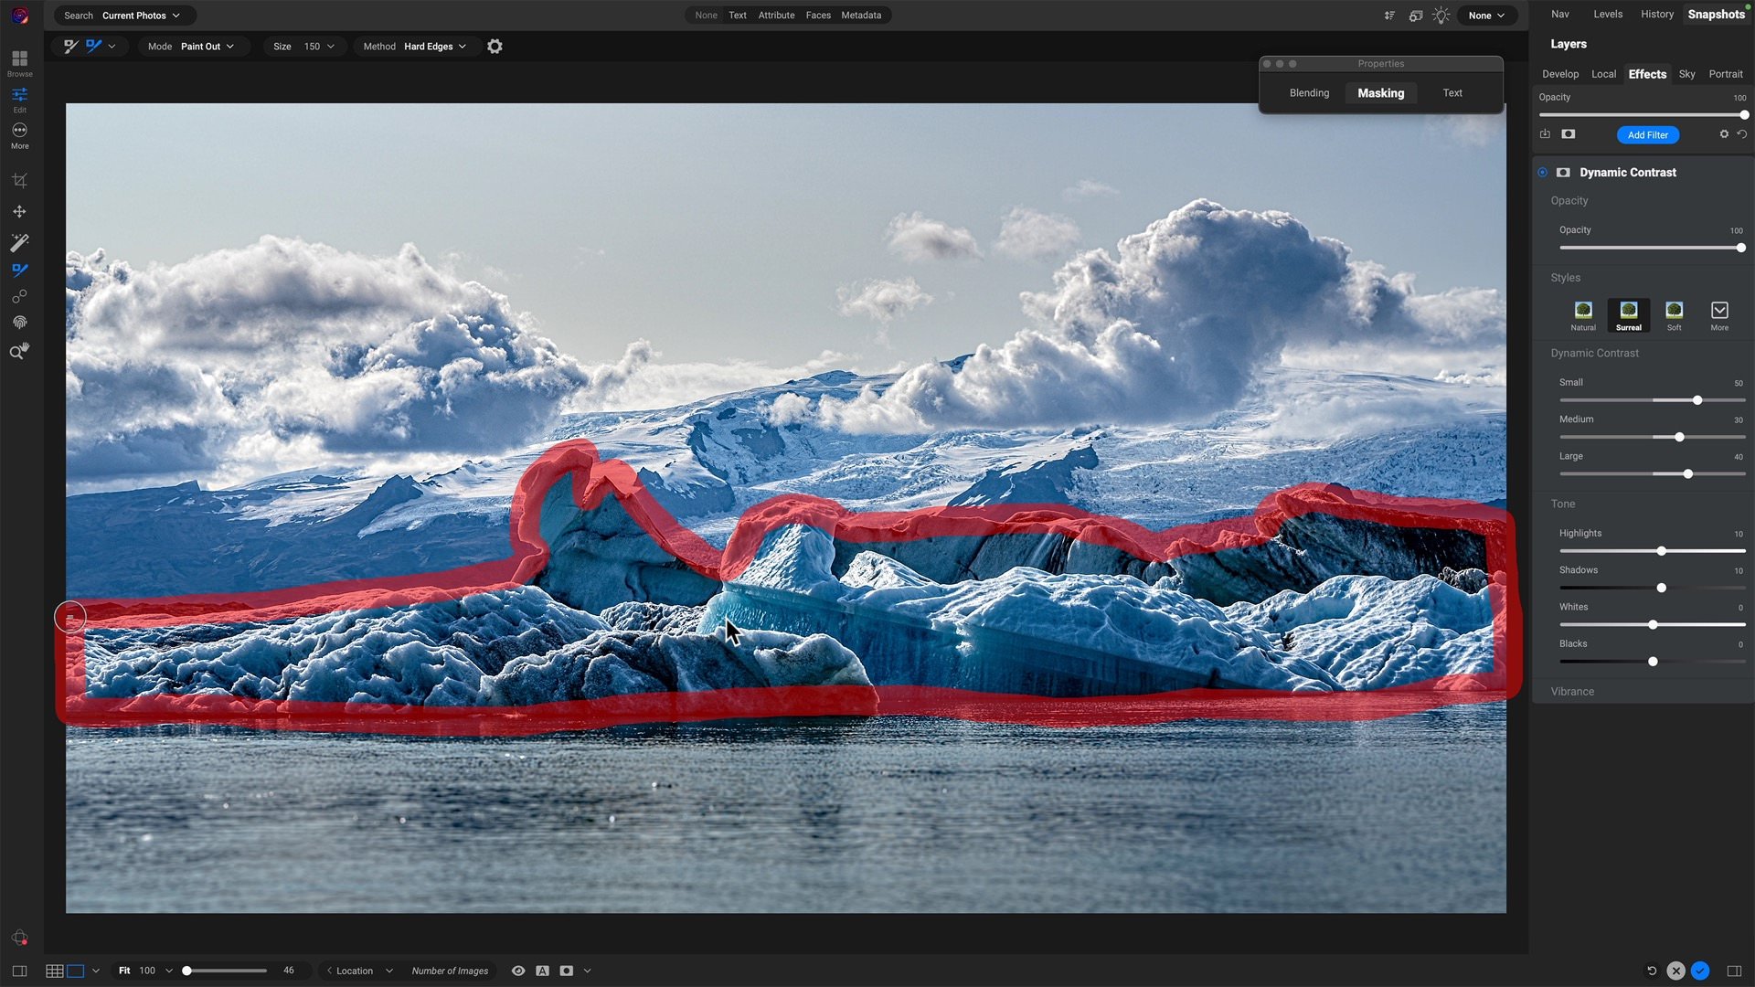Toggle the Dynamic Contrast filter enable radio button
The height and width of the screenshot is (987, 1755).
(x=1543, y=172)
